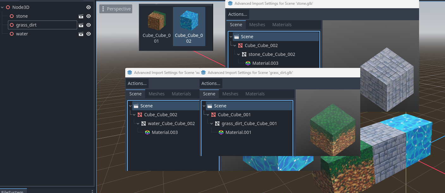
Task: Collapse Scene root in stone.glb window
Action: 231,37
